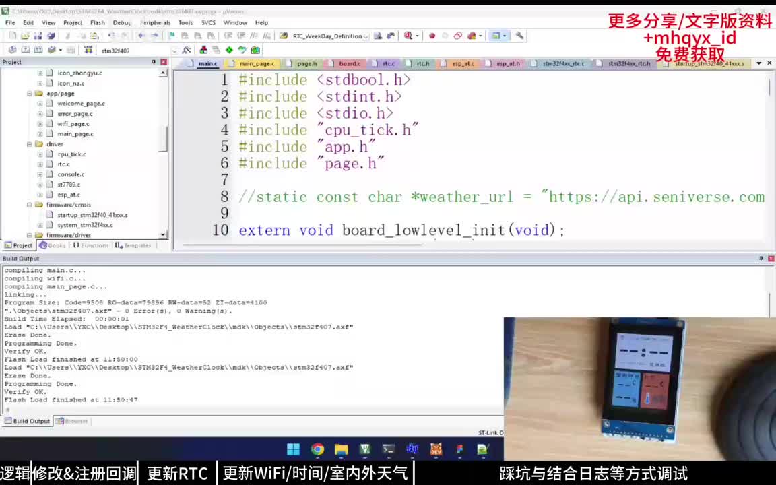
Task: Rebuild all target files icon
Action: [x=38, y=50]
